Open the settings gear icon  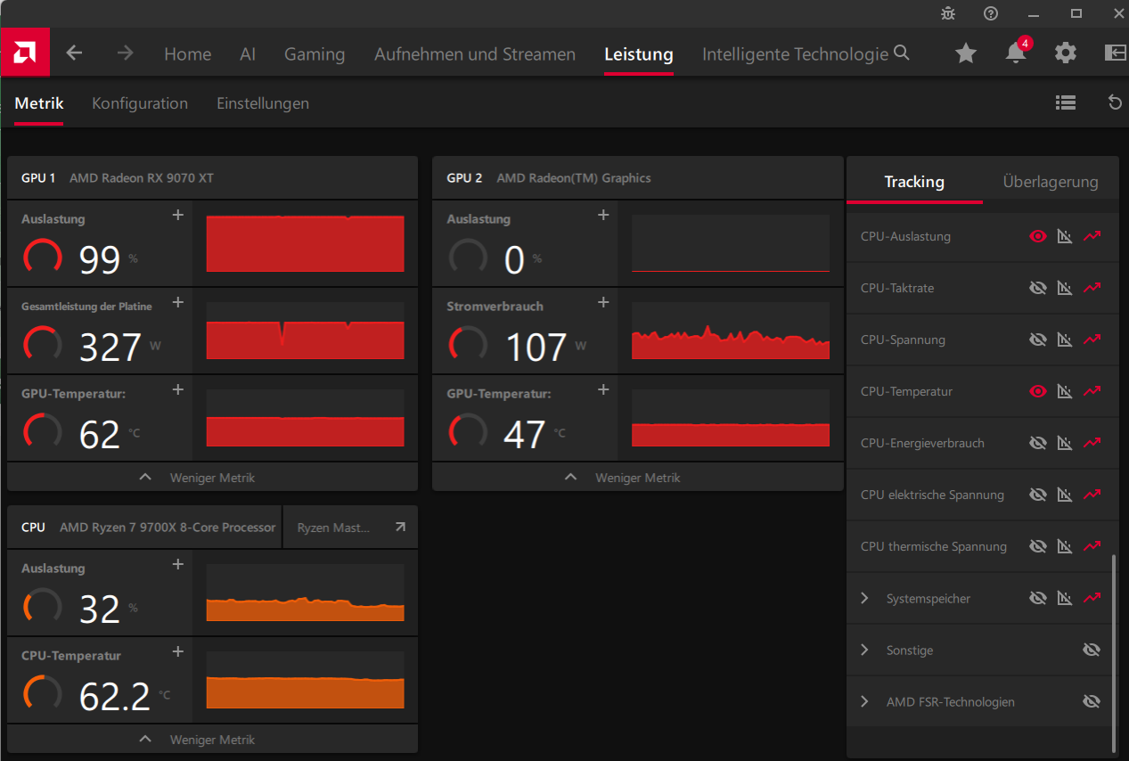point(1066,53)
